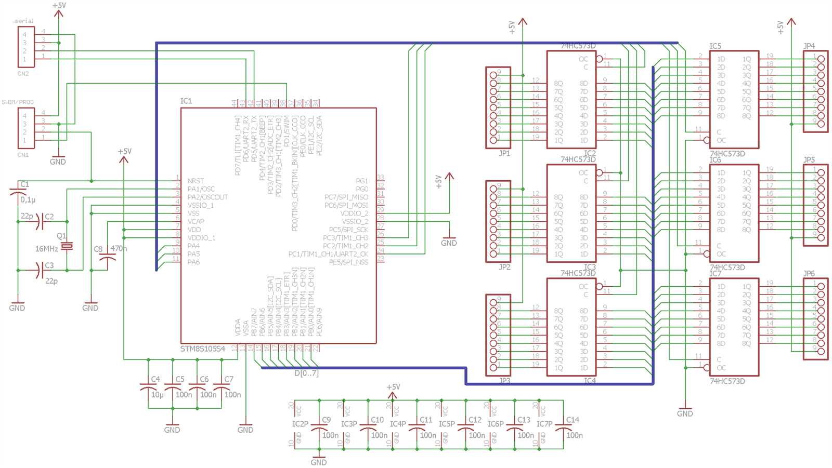832x468 pixels.
Task: Select the D[0..7] bus label
Action: (306, 373)
